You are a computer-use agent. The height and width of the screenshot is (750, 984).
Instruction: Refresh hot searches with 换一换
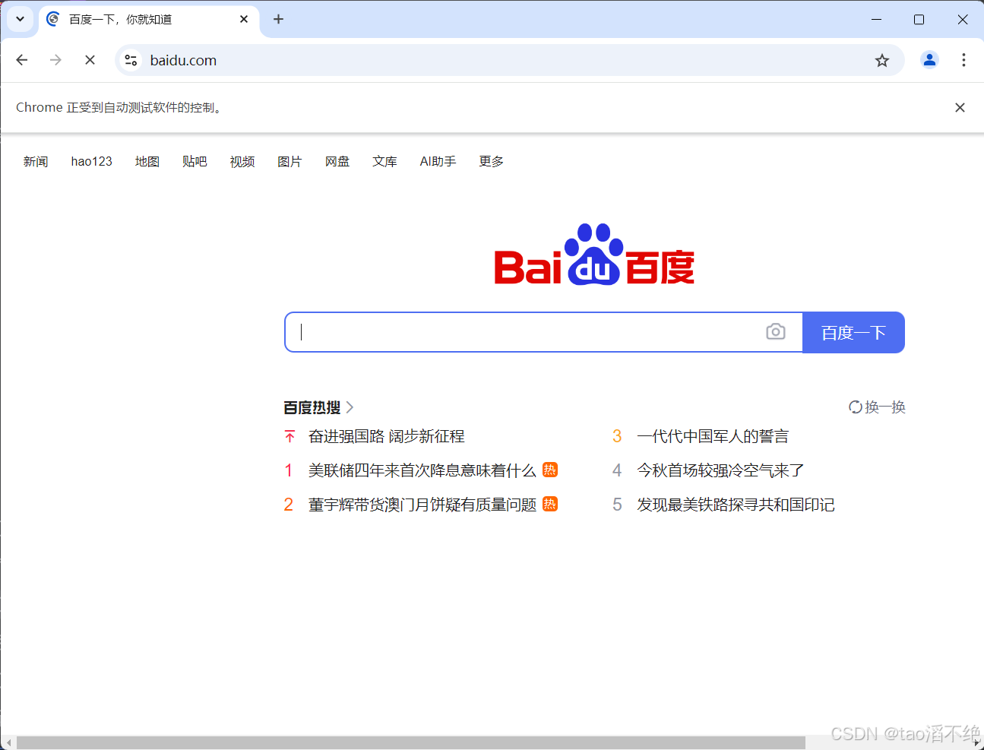point(877,407)
